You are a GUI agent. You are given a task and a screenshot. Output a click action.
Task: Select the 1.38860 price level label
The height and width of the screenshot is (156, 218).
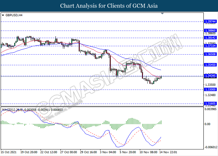coord(210,31)
